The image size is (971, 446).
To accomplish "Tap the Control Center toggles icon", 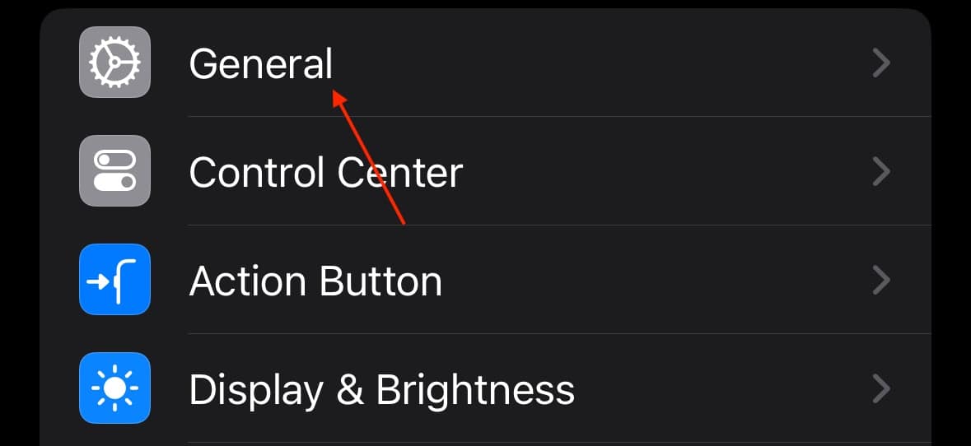I will tap(115, 170).
